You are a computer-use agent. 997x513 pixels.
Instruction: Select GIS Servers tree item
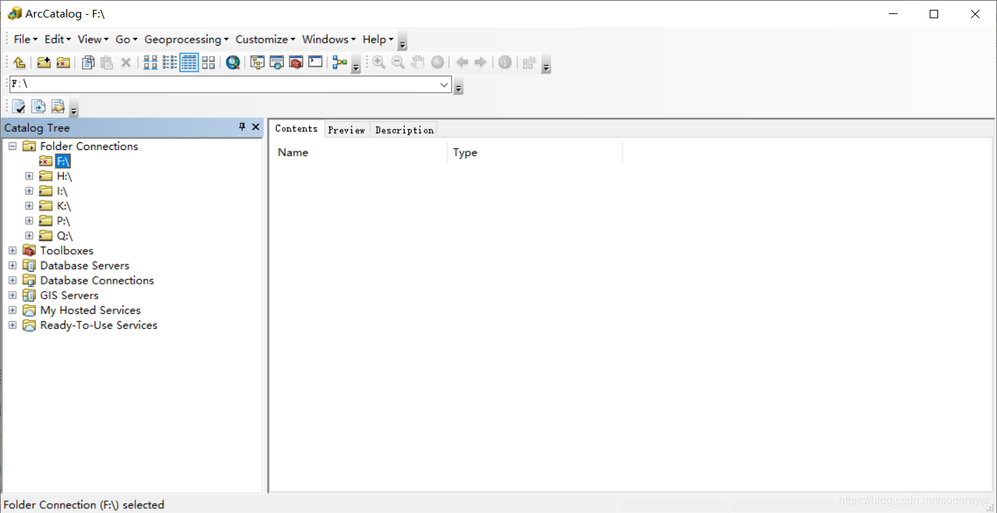pos(69,295)
